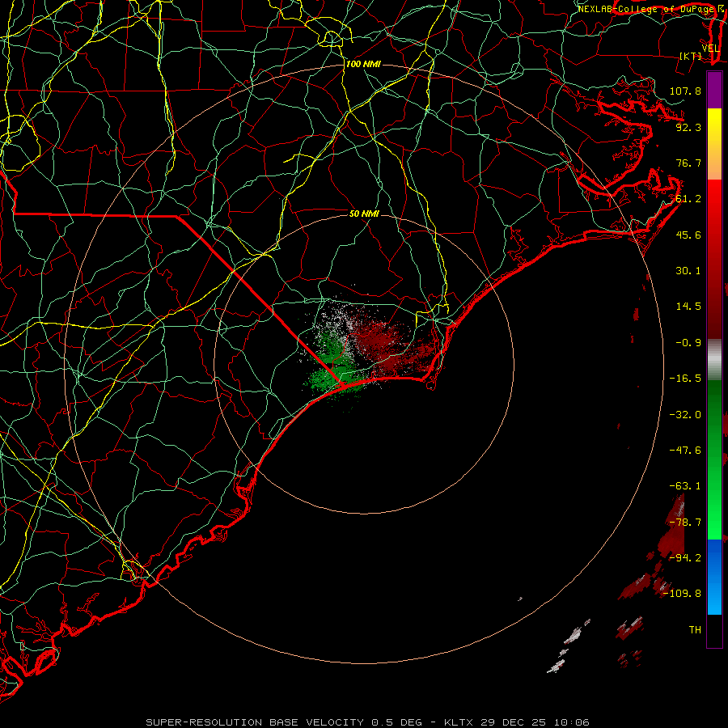Click the gray near-zero segment of color bar
This screenshot has height=728, width=728.
(714, 359)
